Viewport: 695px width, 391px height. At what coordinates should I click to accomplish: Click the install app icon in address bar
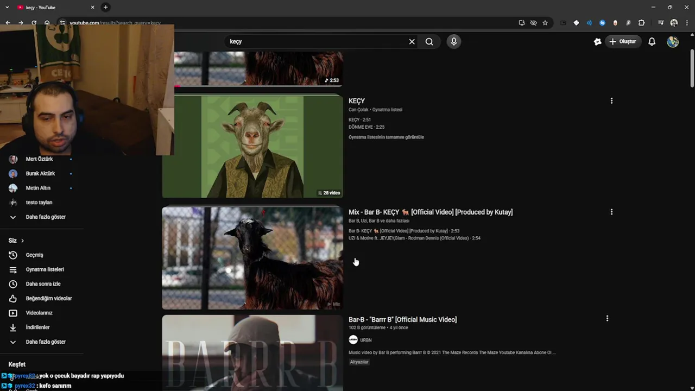[x=522, y=23]
